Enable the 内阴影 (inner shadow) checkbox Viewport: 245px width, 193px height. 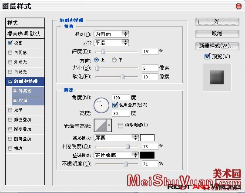click(10, 53)
